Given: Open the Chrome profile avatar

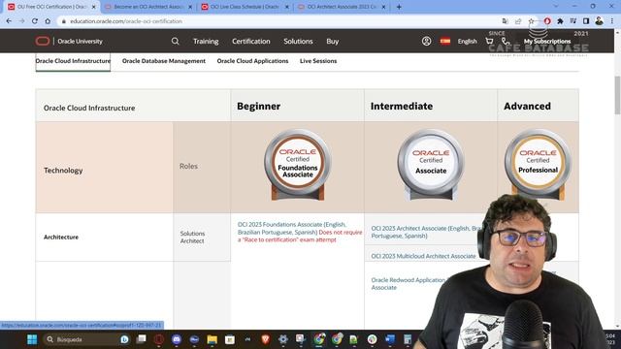Looking at the screenshot, I should coord(599,21).
